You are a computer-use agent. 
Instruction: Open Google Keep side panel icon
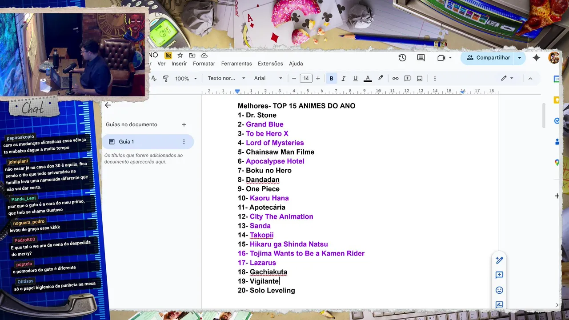(x=557, y=100)
